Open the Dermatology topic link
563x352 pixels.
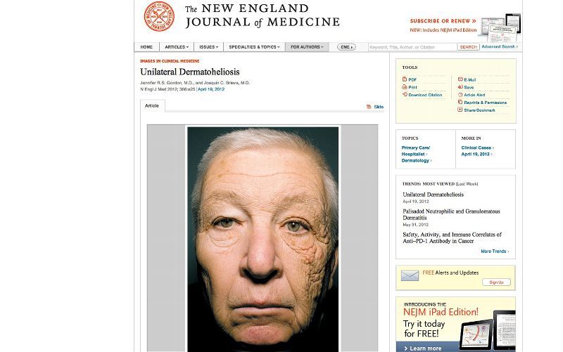[x=417, y=161]
